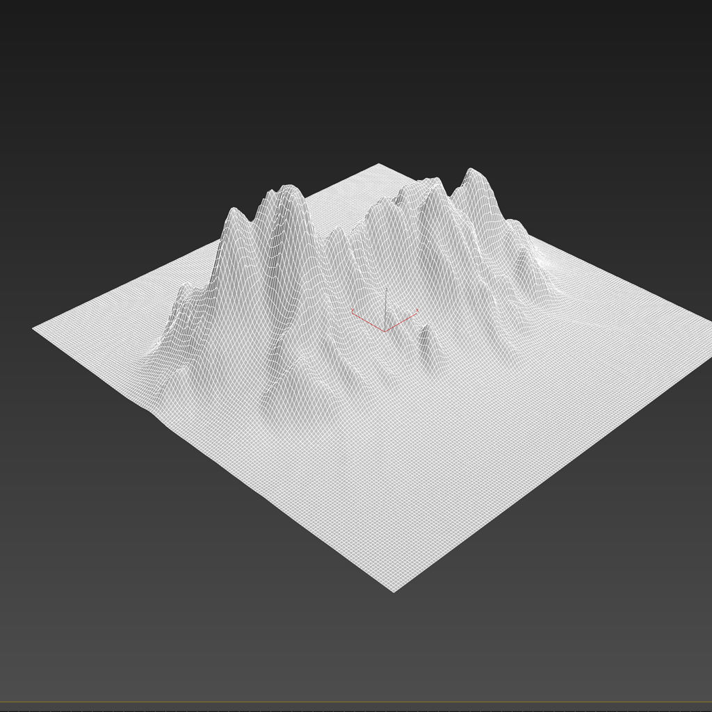Click the vertical Z axis of the gizmo
The width and height of the screenshot is (712, 712).
coord(386,309)
